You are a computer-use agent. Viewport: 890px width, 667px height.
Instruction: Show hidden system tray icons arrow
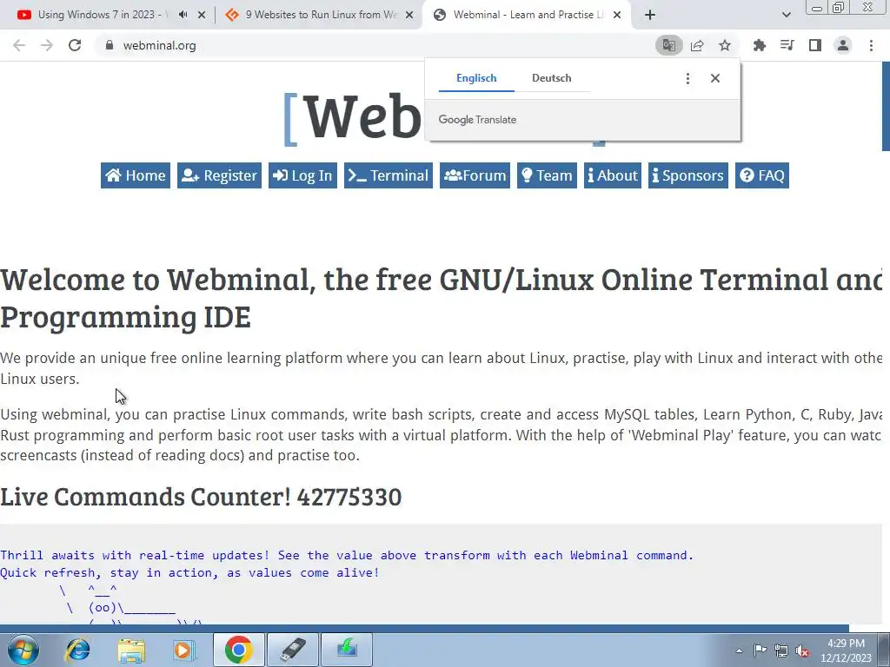(739, 650)
